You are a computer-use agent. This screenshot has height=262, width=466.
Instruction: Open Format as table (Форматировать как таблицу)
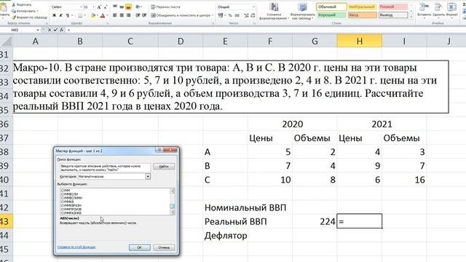coord(302,12)
